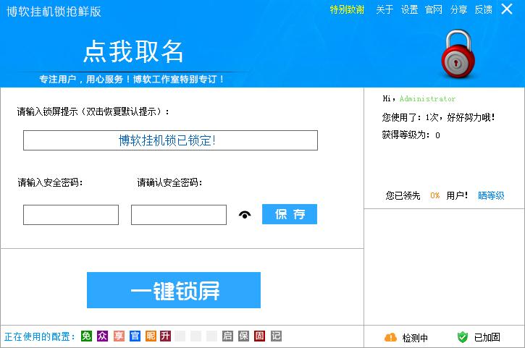Click the 一键锁屏 button
Screen dimensions: 525x348
click(x=174, y=290)
